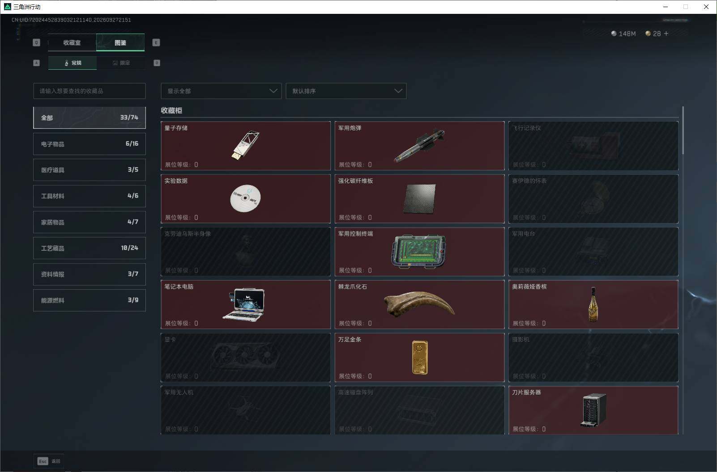Filter by 资料情报 category
The image size is (717, 472).
[x=90, y=274]
